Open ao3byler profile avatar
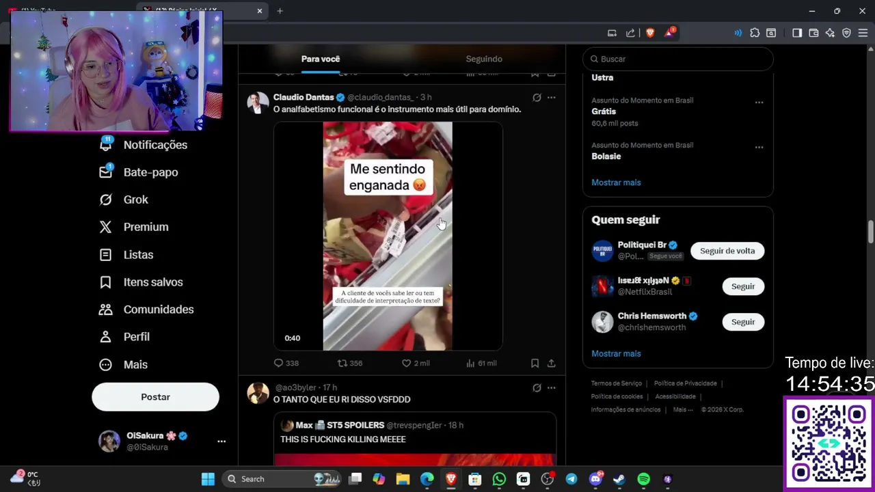The width and height of the screenshot is (875, 492). 258,393
